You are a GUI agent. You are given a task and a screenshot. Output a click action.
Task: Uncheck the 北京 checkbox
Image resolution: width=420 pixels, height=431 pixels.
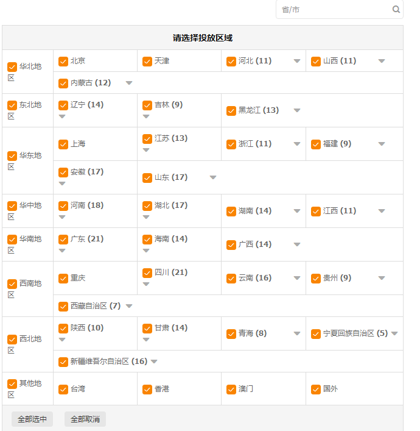[x=63, y=62]
